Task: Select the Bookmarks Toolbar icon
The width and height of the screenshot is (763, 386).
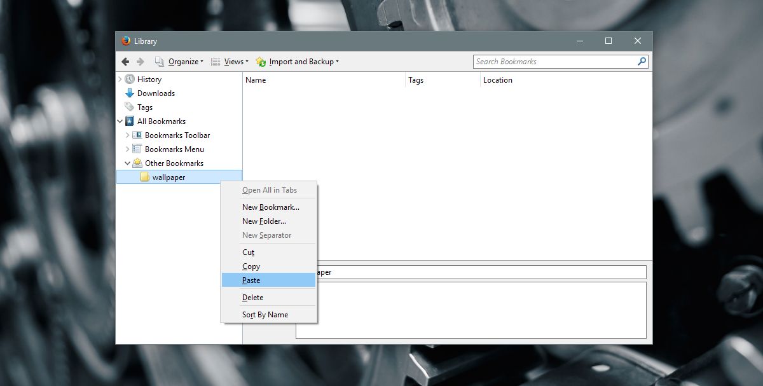Action: pyautogui.click(x=137, y=135)
